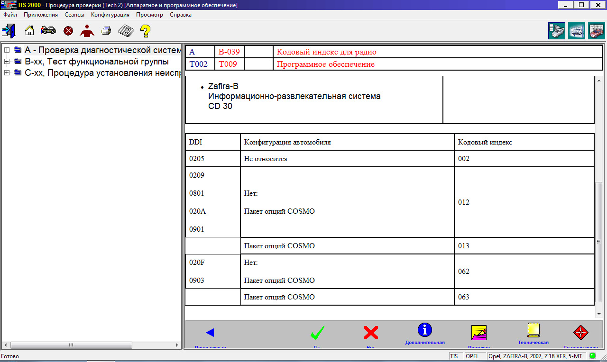Open help with yellow question mark
This screenshot has height=362, width=607.
tap(146, 31)
